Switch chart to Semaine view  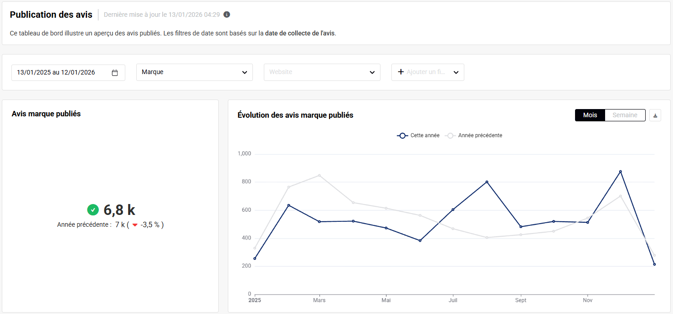625,115
